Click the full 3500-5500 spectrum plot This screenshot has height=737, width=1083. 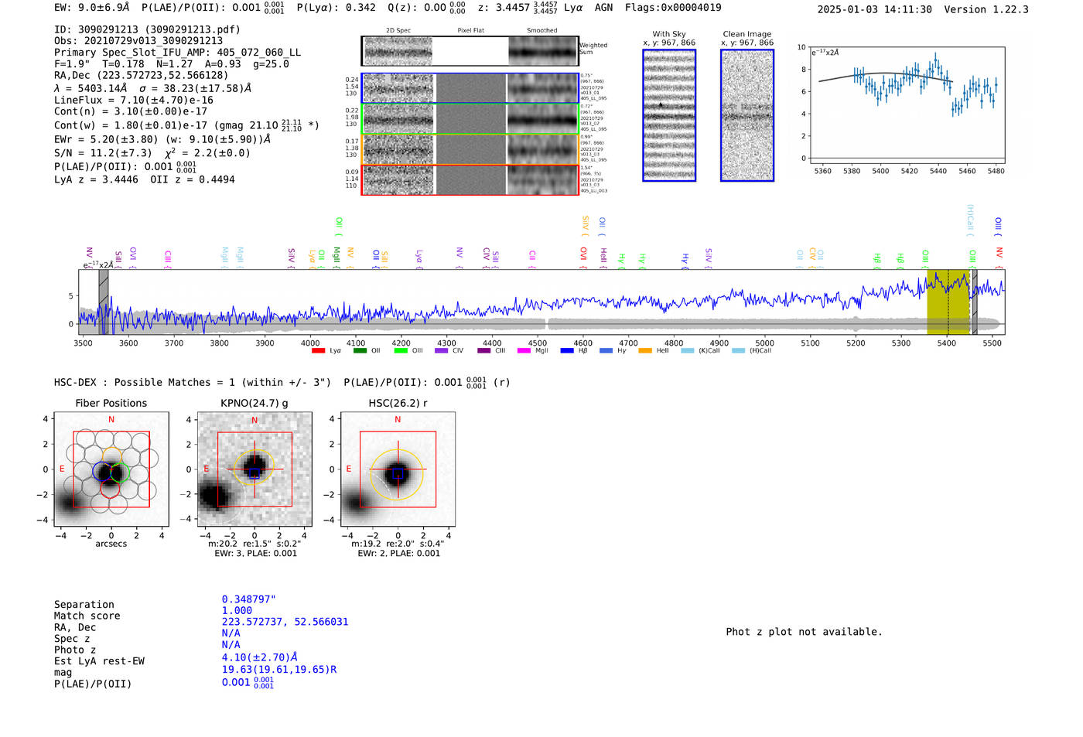(x=541, y=302)
